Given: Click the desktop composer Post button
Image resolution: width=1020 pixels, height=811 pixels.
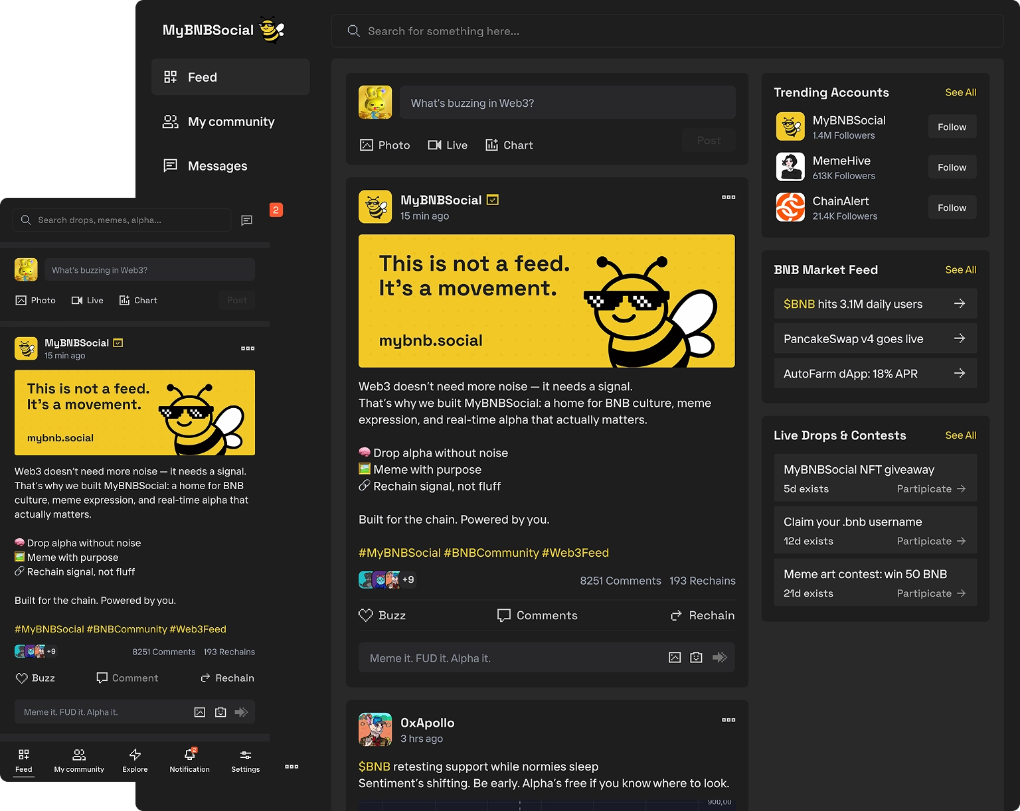Looking at the screenshot, I should [709, 141].
